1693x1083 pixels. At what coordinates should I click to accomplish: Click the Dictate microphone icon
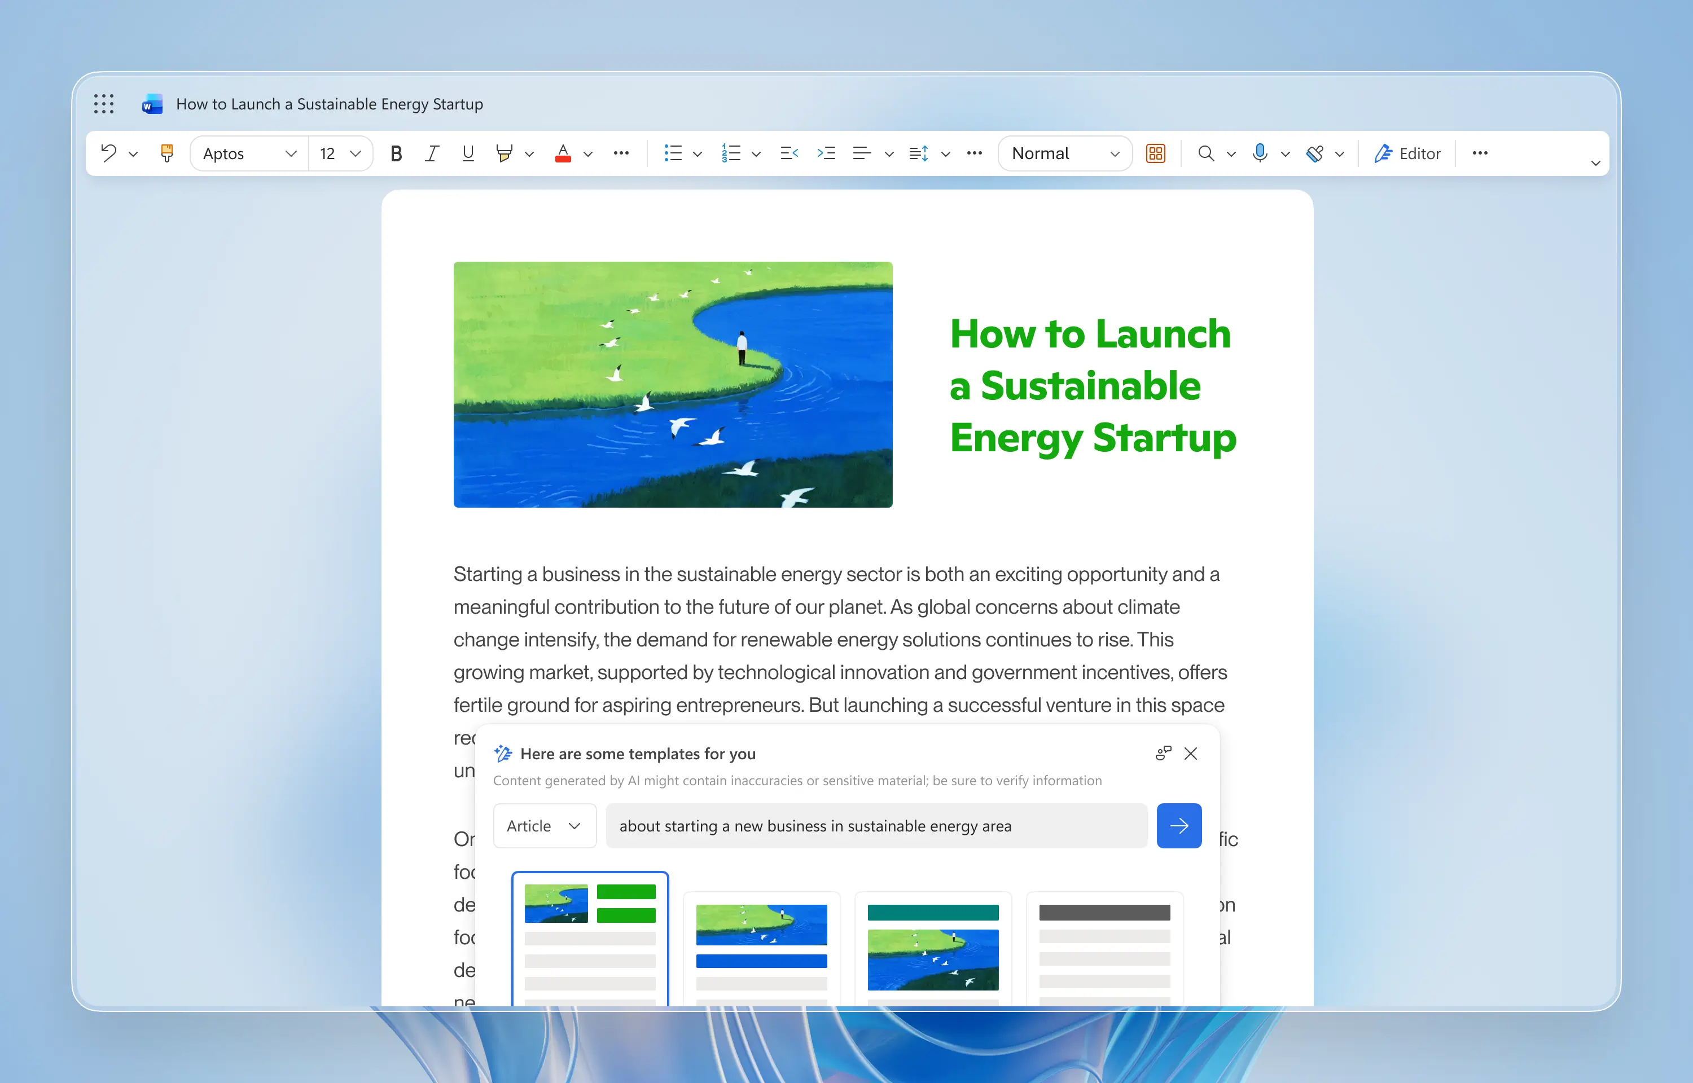click(1260, 153)
